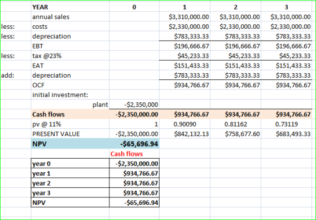Screen dimensions: 316x220
Task: Click the 'tax @23%' label cell
Action: pyautogui.click(x=70, y=56)
